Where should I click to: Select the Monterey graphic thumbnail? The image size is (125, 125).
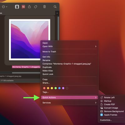point(30,40)
